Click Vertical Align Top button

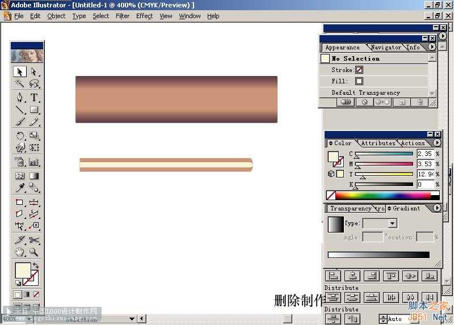[391, 276]
